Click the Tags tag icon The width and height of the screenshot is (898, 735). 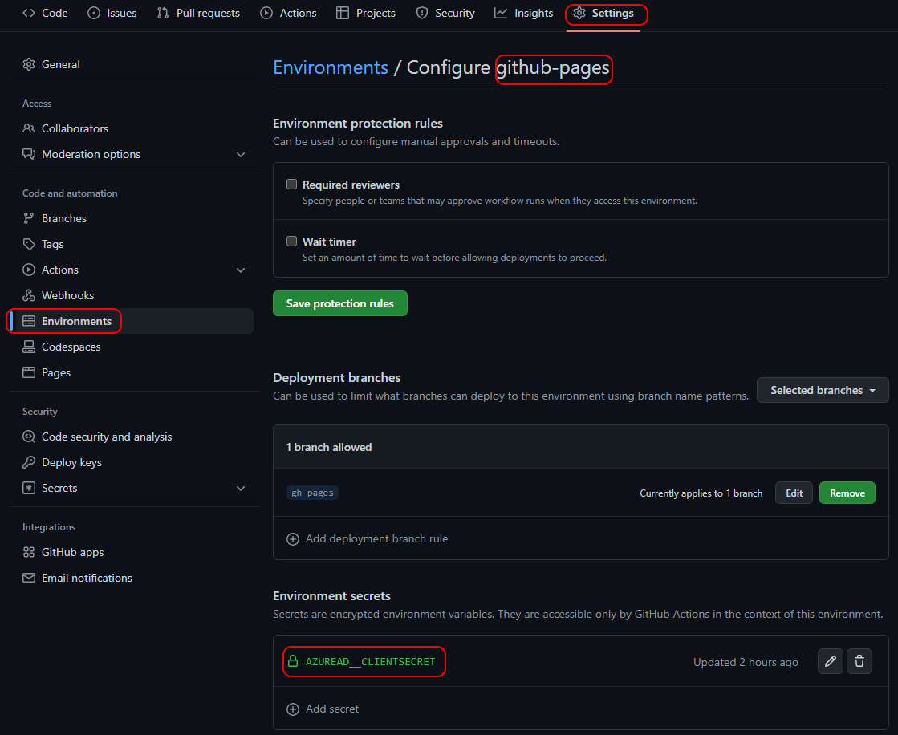pyautogui.click(x=29, y=244)
